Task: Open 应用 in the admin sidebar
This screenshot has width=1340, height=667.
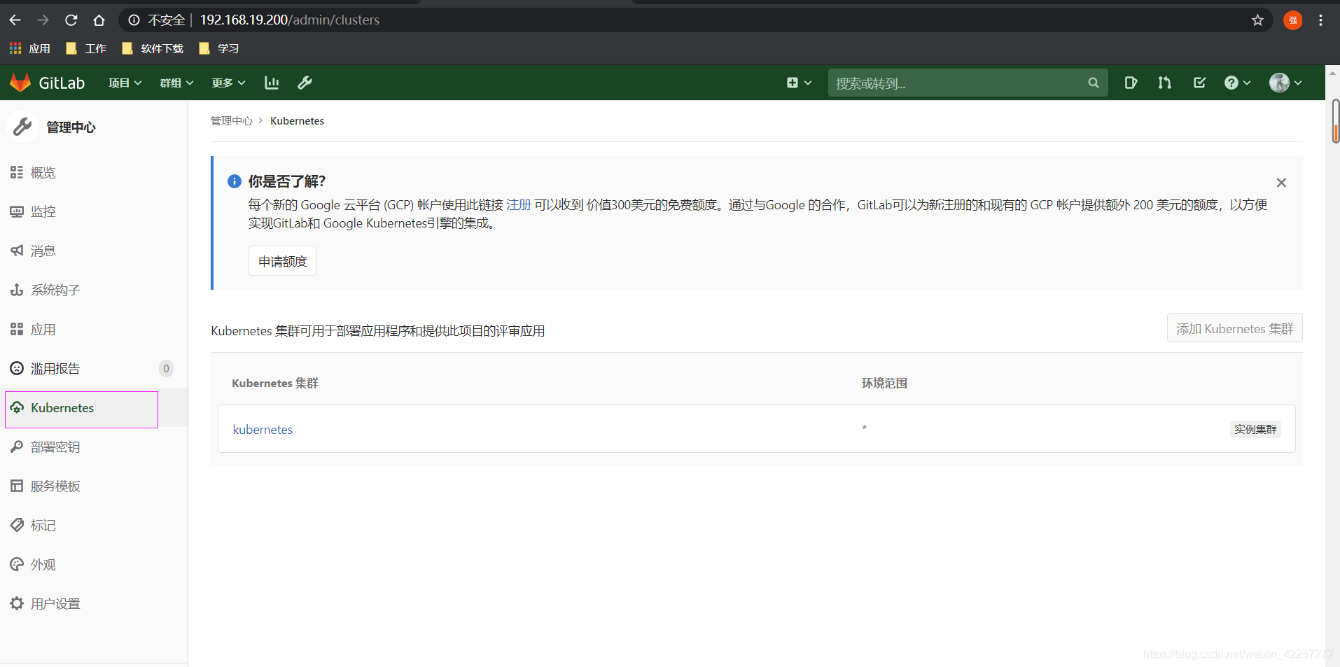Action: tap(43, 329)
